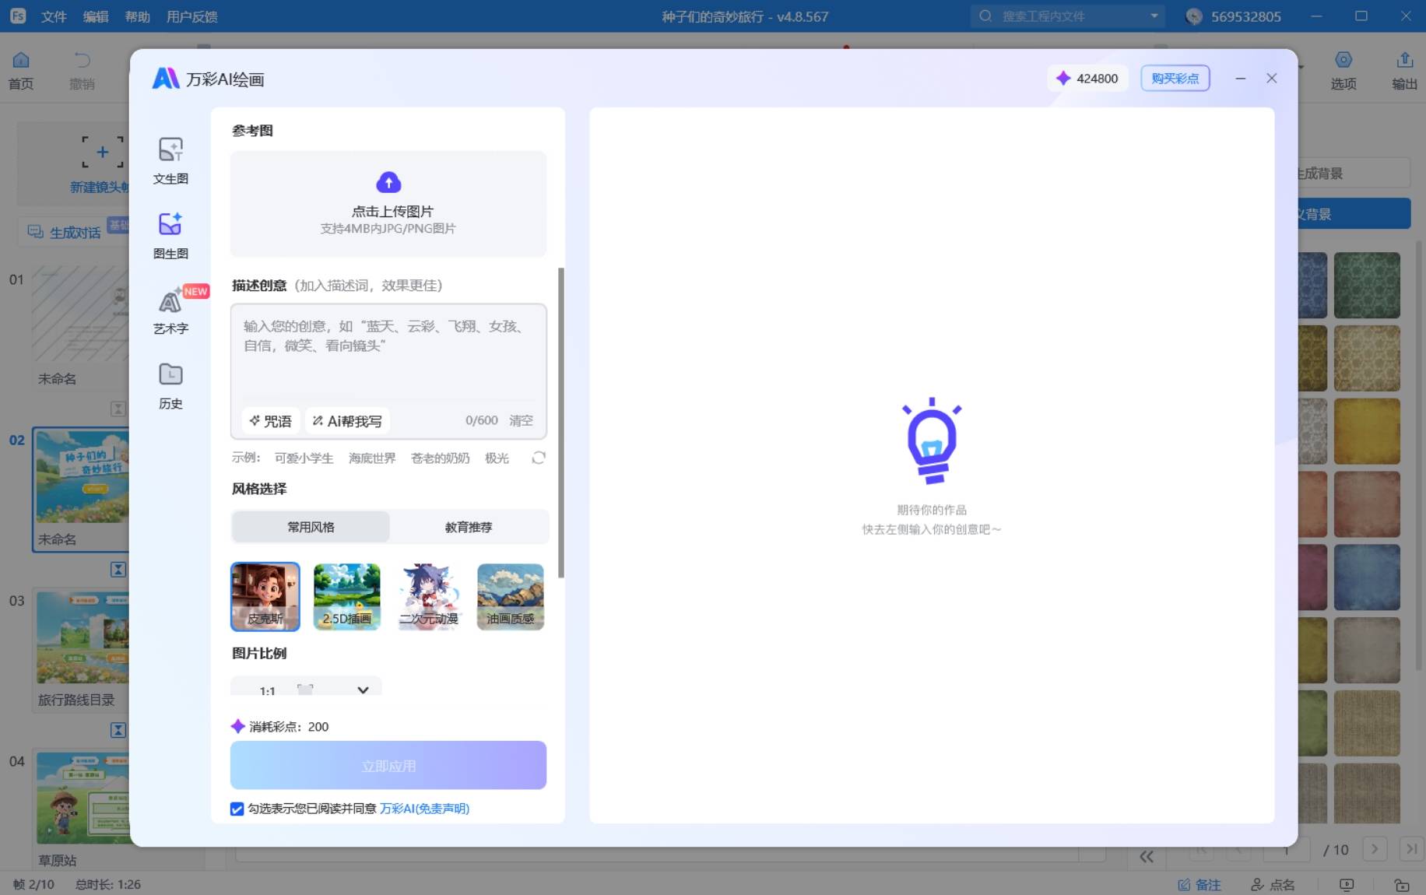Click the AI帮我写 button

coord(347,421)
